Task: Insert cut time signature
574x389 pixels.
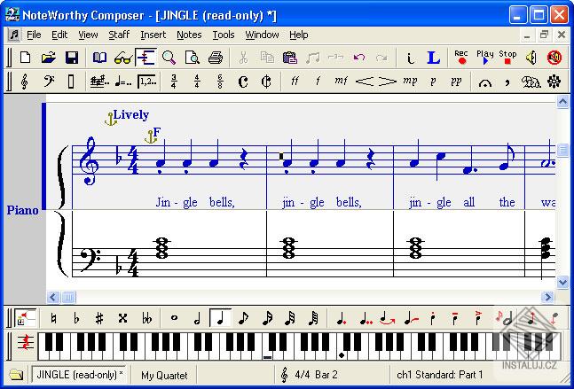Action: [266, 82]
